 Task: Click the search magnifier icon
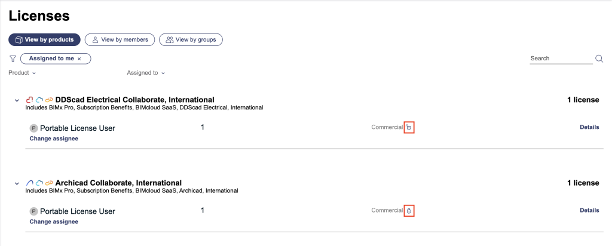tap(599, 59)
